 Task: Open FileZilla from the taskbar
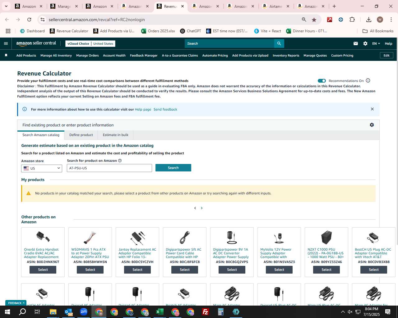tap(206, 312)
